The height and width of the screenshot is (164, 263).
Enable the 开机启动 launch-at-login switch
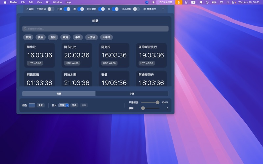[51, 9]
